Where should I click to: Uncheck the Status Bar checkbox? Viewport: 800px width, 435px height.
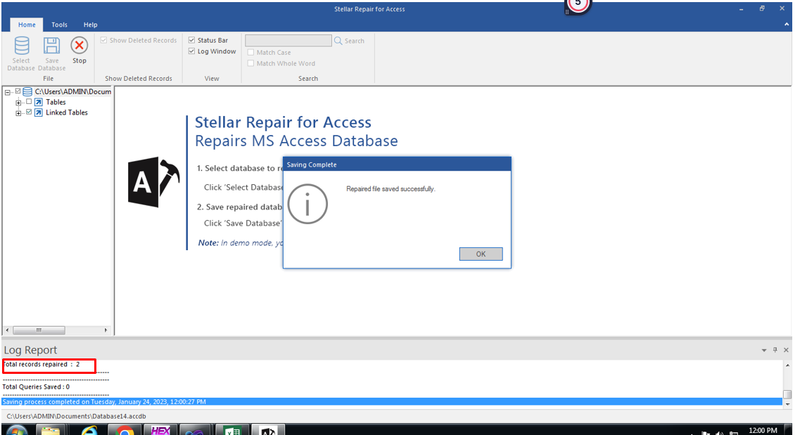192,40
